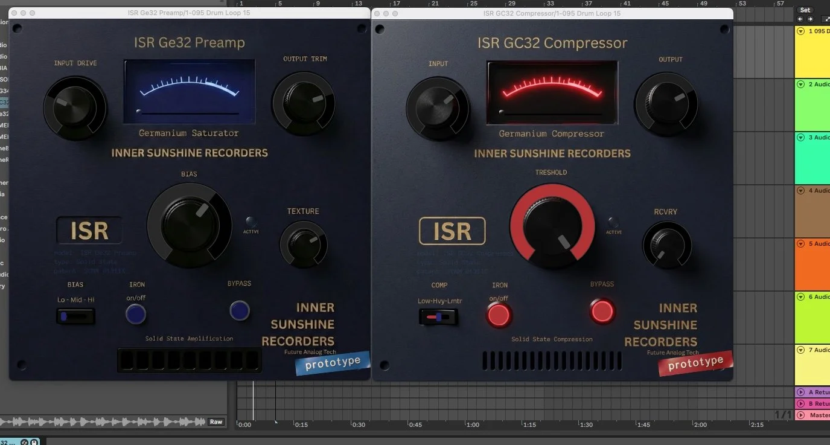
Task: Click the 2:00 mark on the time ruler
Action: tap(700, 425)
